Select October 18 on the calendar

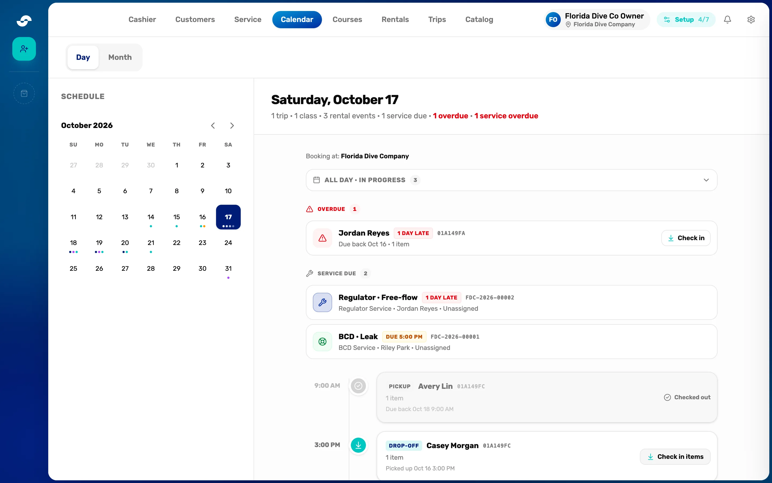click(73, 243)
